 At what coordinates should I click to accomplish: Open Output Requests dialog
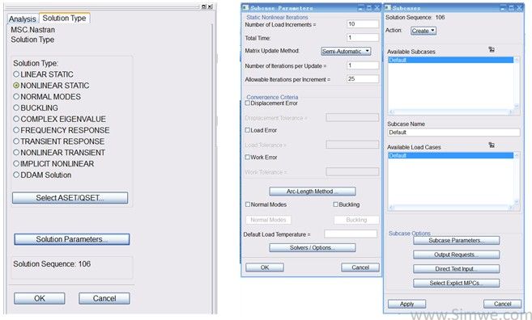pos(457,255)
